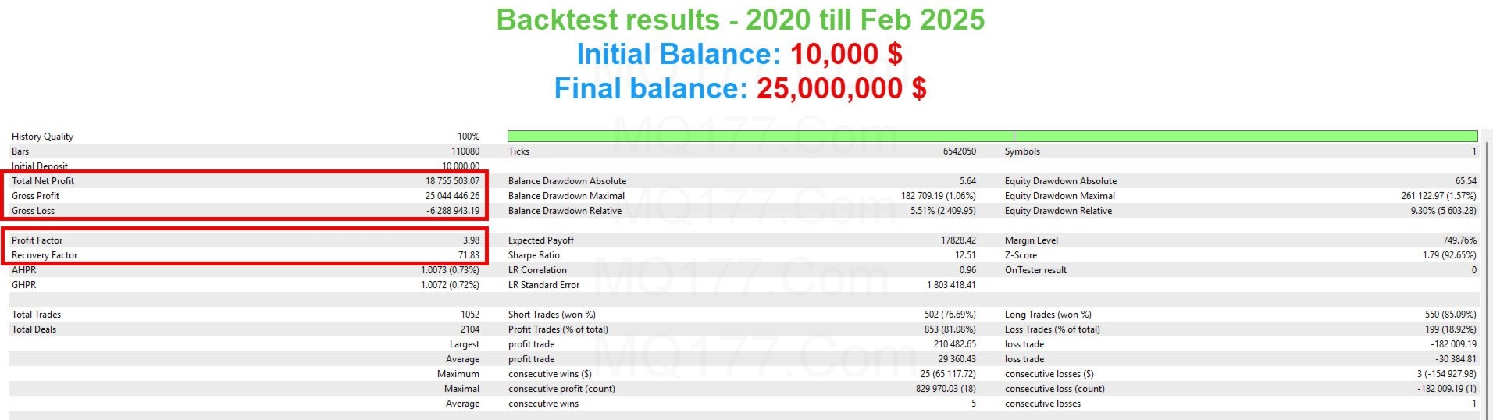
Task: Select the Margin Level percentage
Action: pos(1459,240)
